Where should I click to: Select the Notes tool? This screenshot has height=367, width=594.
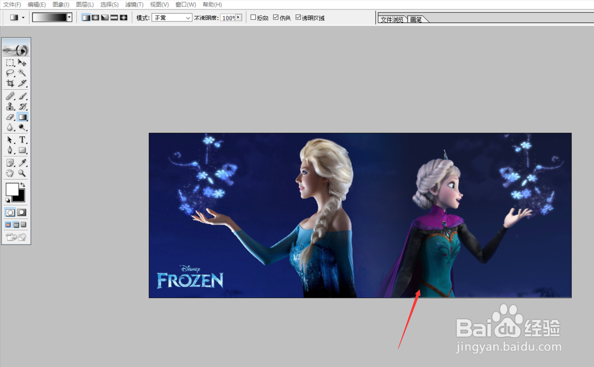point(10,163)
